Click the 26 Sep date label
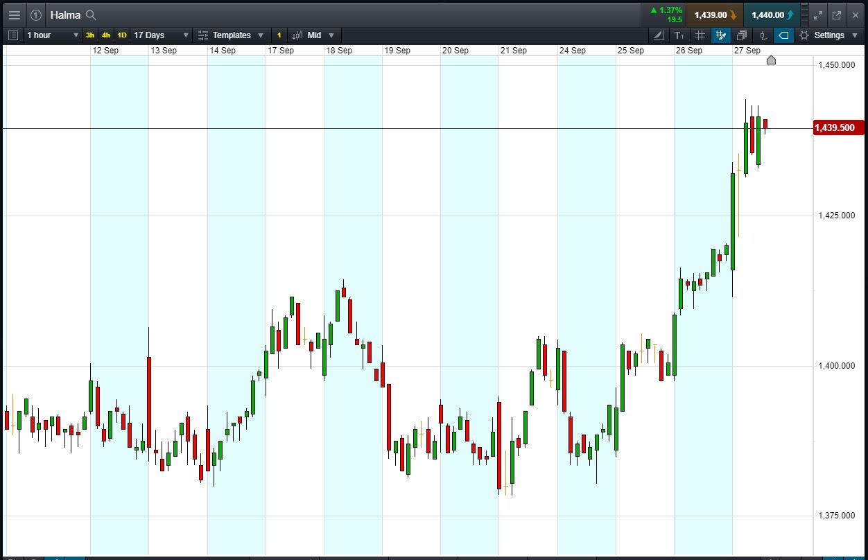 [x=689, y=51]
